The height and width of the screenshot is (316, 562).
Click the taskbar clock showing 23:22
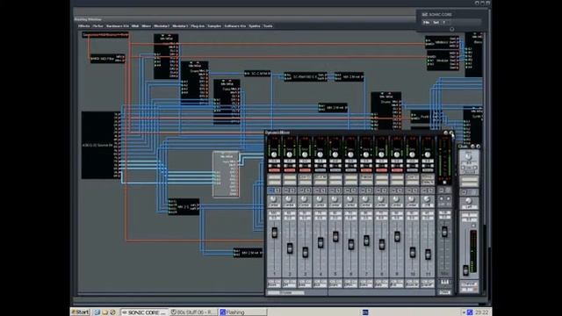tap(481, 312)
